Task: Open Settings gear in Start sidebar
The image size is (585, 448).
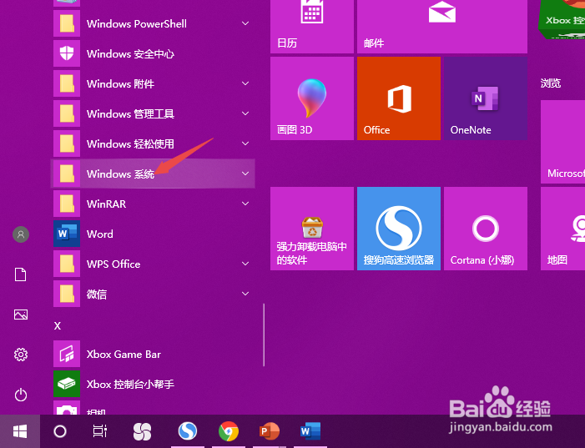Action: pos(21,355)
